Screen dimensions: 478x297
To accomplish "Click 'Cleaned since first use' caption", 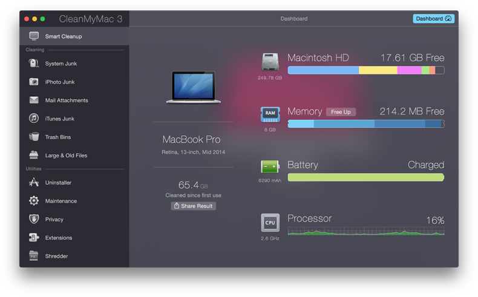I will tap(193, 195).
